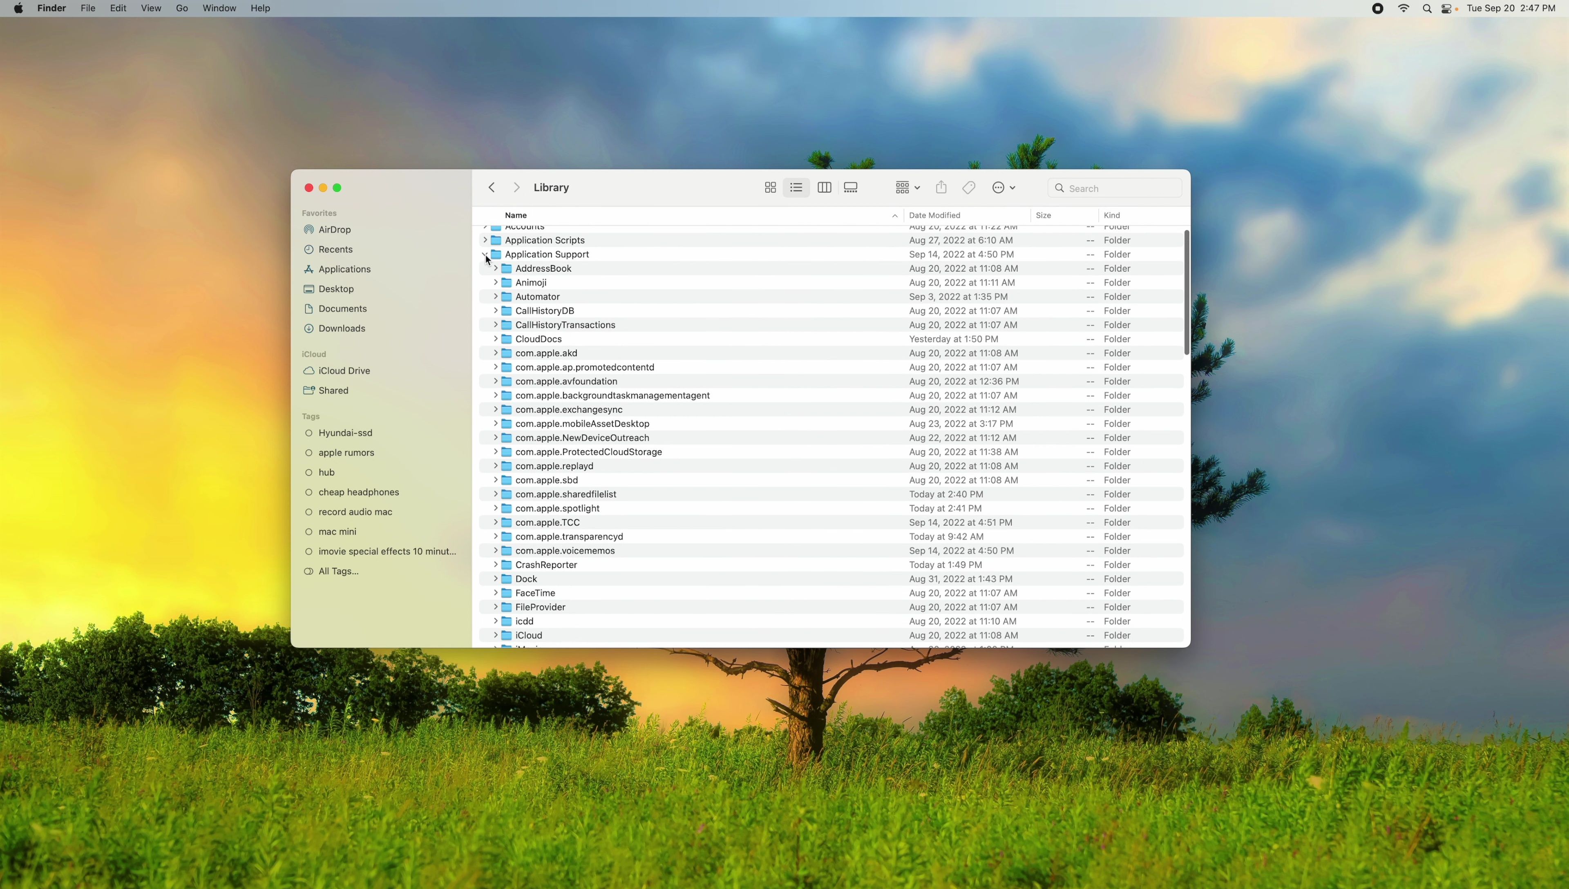Go forward with the right chevron

click(516, 188)
